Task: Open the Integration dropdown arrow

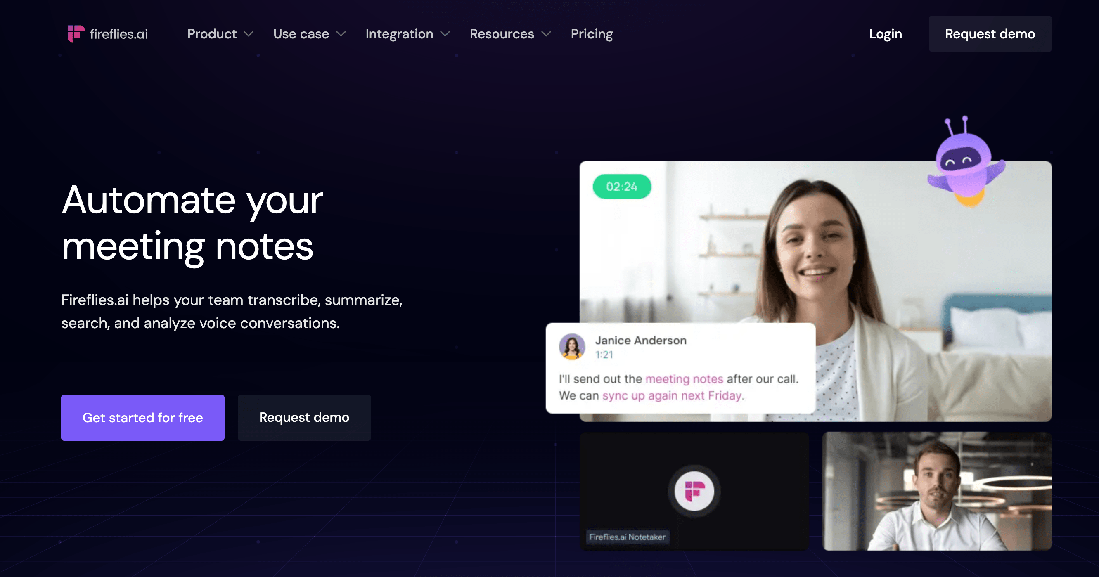Action: coord(445,34)
